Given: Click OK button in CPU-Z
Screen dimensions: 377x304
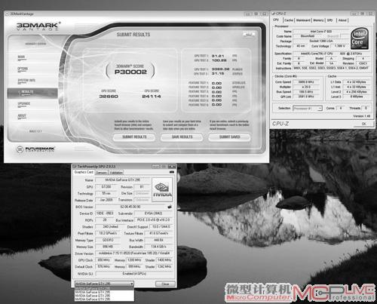Looking at the screenshot, I should pos(363,124).
